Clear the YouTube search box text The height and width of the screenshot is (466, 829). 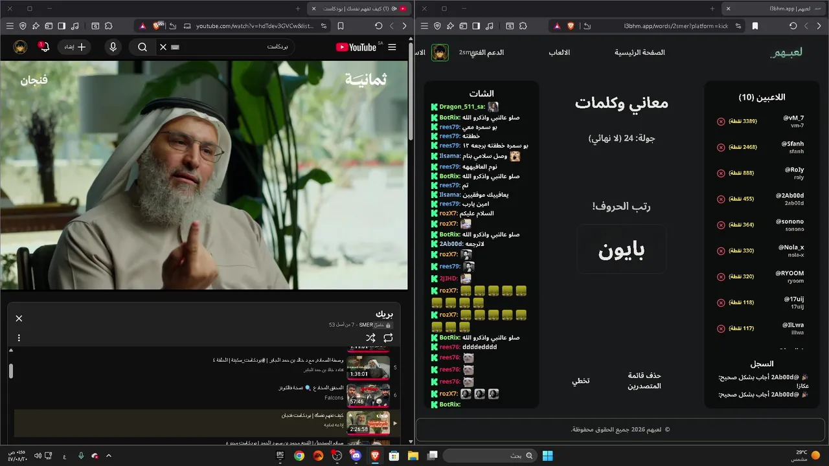pyautogui.click(x=163, y=47)
